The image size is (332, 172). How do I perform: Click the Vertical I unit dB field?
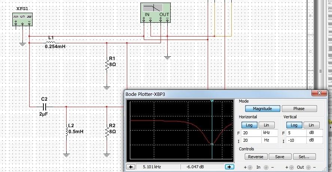click(315, 140)
